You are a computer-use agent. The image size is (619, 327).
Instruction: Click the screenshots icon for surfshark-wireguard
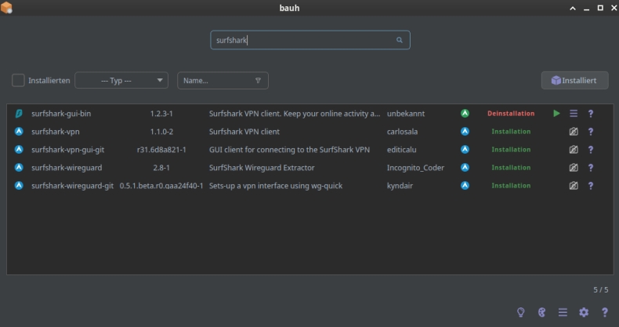click(x=574, y=168)
